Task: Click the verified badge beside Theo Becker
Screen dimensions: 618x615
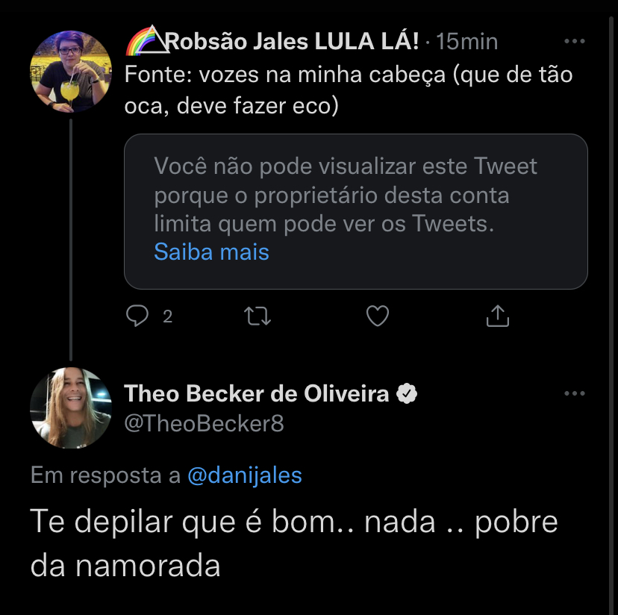Action: click(406, 393)
